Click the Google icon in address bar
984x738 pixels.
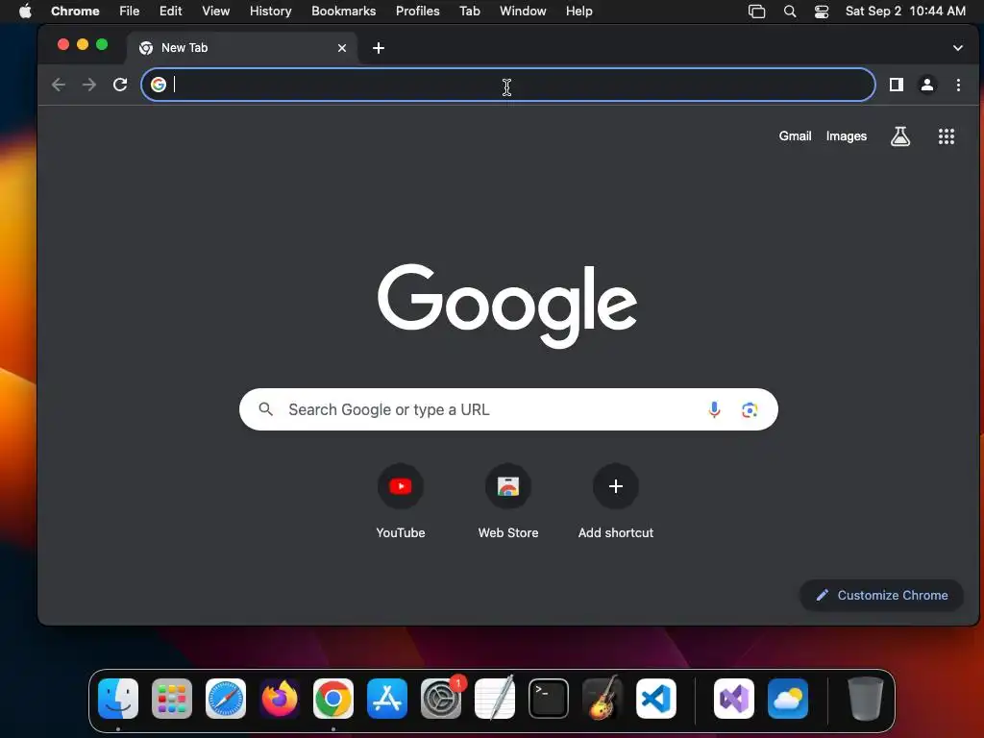click(159, 85)
